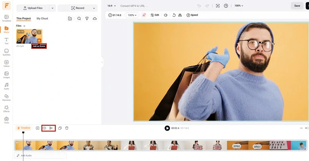Image resolution: width=309 pixels, height=161 pixels.
Task: Redo the last action
Action: pos(207,6)
